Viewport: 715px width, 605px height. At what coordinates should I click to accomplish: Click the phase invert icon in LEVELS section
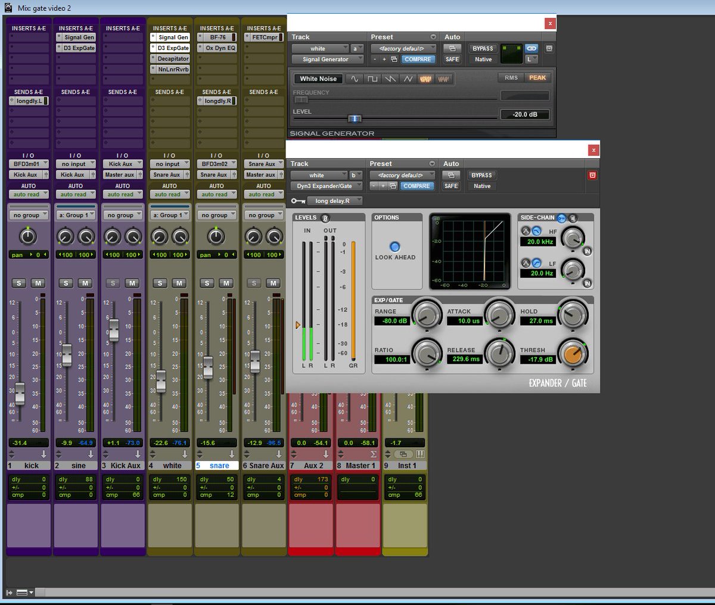click(325, 218)
